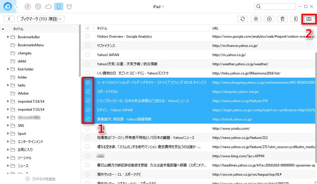Viewport: 317px width, 184px height.
Task: Open the ブックマーク (703 項目) dropdown
Action: tap(41, 19)
